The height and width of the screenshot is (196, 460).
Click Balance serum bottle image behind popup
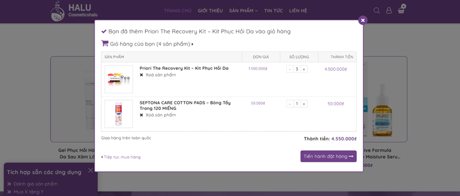382,111
